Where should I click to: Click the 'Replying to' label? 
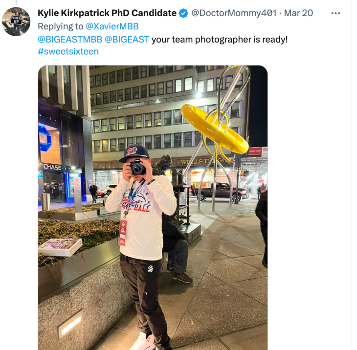click(61, 26)
